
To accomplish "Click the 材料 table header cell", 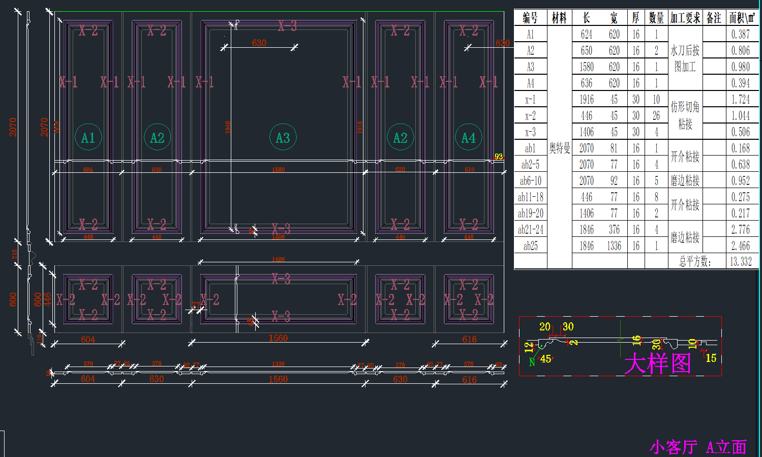I will (559, 18).
